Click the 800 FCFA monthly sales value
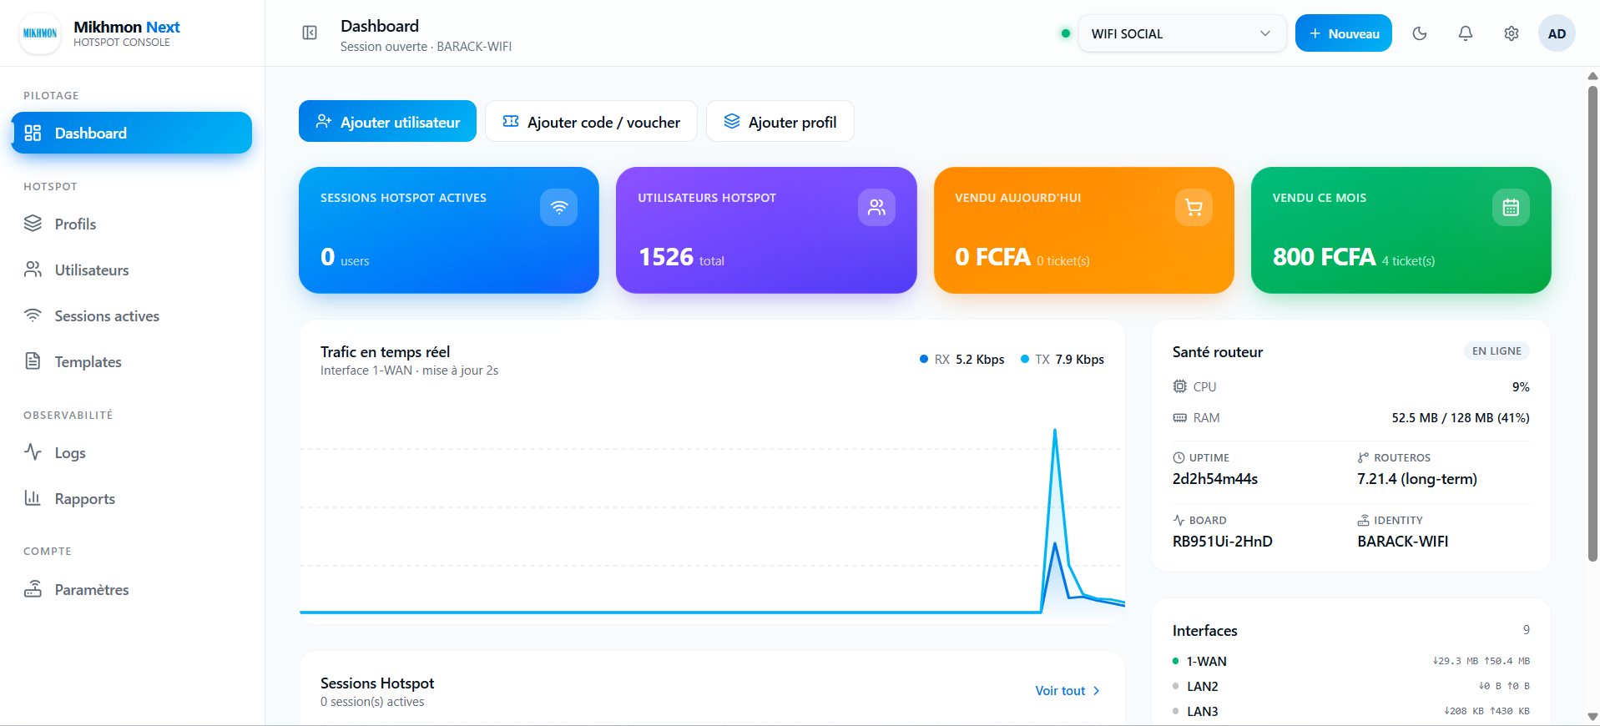The image size is (1600, 726). (1324, 256)
